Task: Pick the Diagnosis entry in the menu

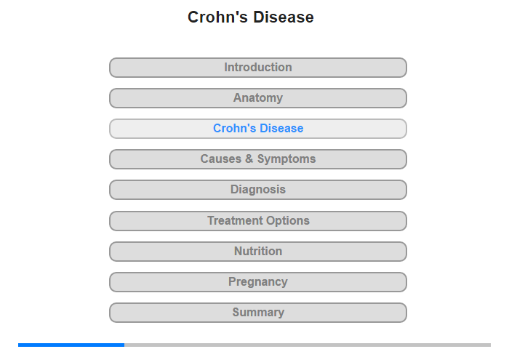Action: click(258, 190)
